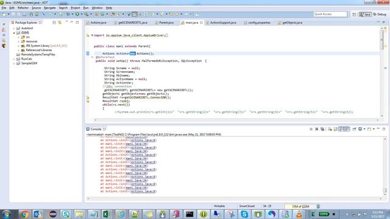Expand the RunCalc project
Viewport: 390px width, 219px height.
tap(14, 59)
